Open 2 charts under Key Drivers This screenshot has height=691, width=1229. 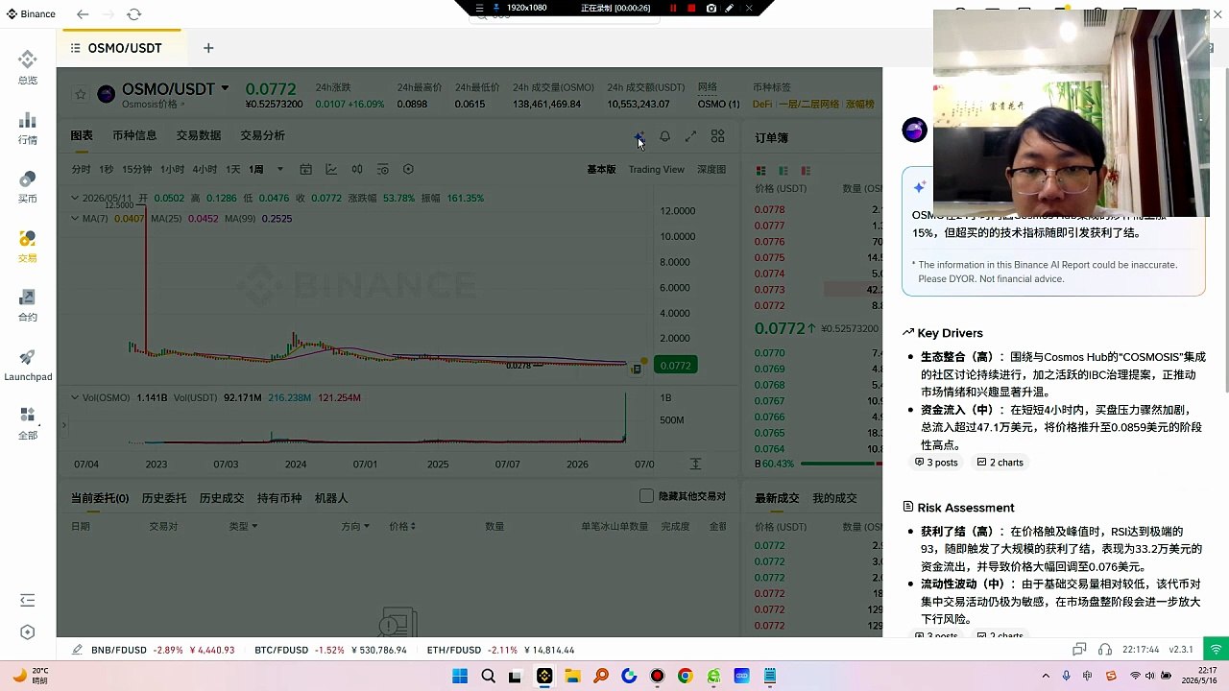(1000, 463)
